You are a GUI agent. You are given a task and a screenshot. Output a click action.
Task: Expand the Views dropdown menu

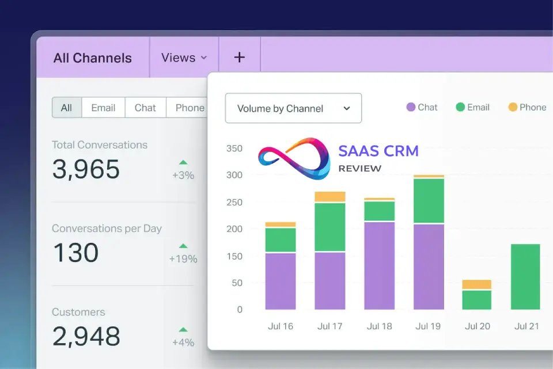(x=184, y=58)
